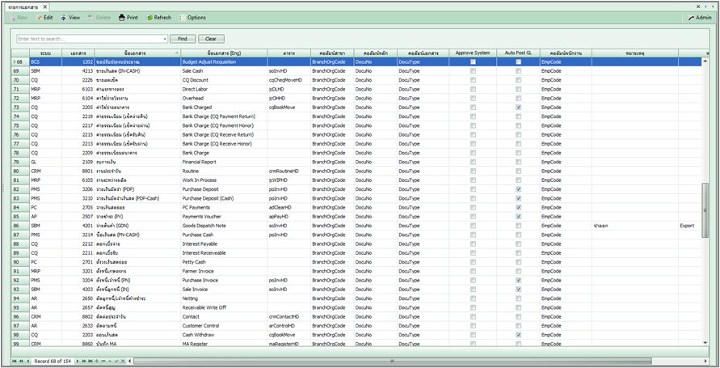Click the Find button
The height and width of the screenshot is (368, 720).
click(183, 38)
